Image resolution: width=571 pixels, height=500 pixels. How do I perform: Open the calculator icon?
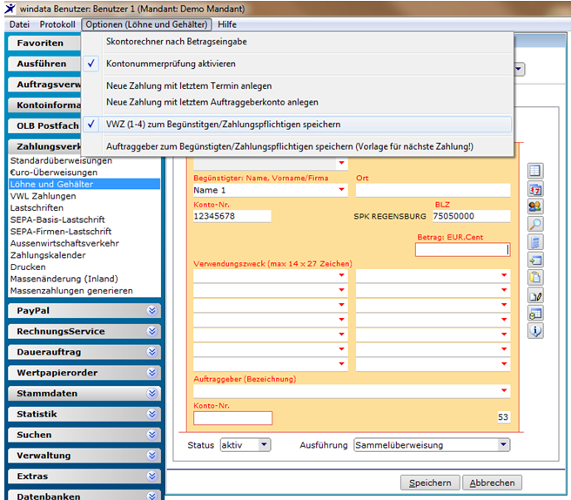pyautogui.click(x=535, y=241)
